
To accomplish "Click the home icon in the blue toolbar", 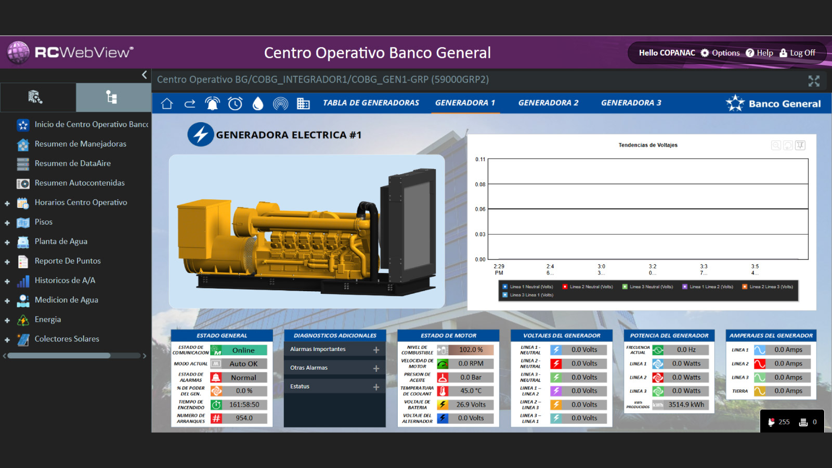I will point(167,103).
